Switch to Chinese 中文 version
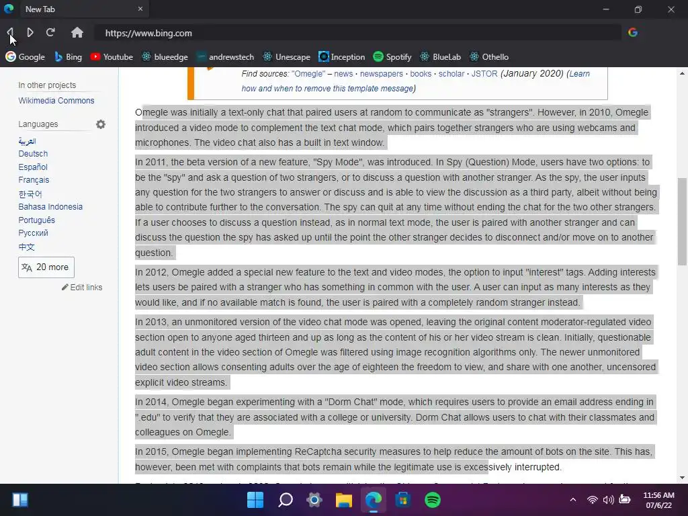The height and width of the screenshot is (516, 688). click(26, 247)
